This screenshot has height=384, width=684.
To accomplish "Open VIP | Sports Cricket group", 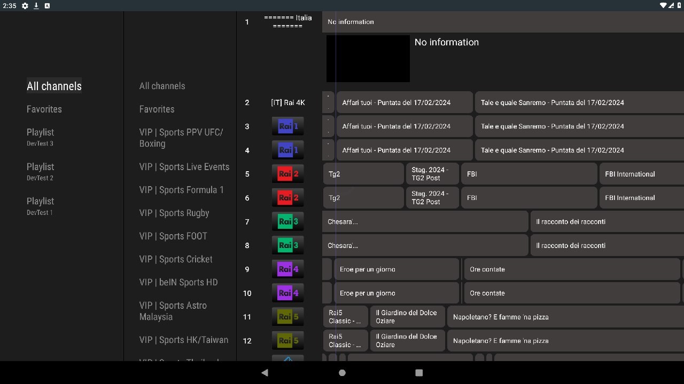I will click(176, 259).
